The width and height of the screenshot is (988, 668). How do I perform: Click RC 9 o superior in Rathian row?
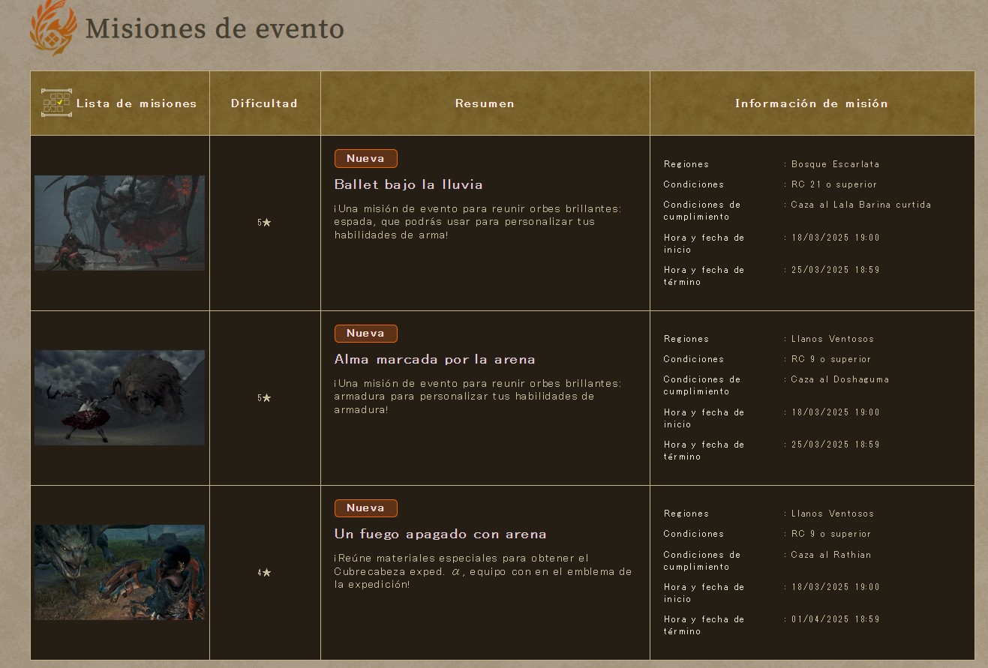coord(831,534)
